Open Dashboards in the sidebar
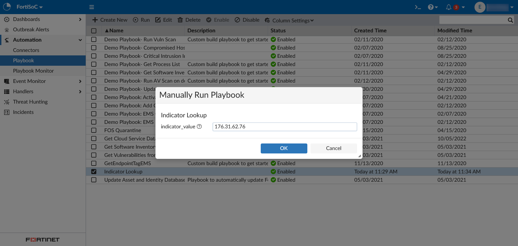This screenshot has height=246, width=518. (26, 19)
